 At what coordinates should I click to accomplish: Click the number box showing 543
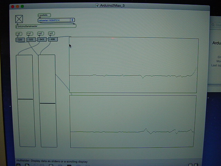tap(42, 39)
